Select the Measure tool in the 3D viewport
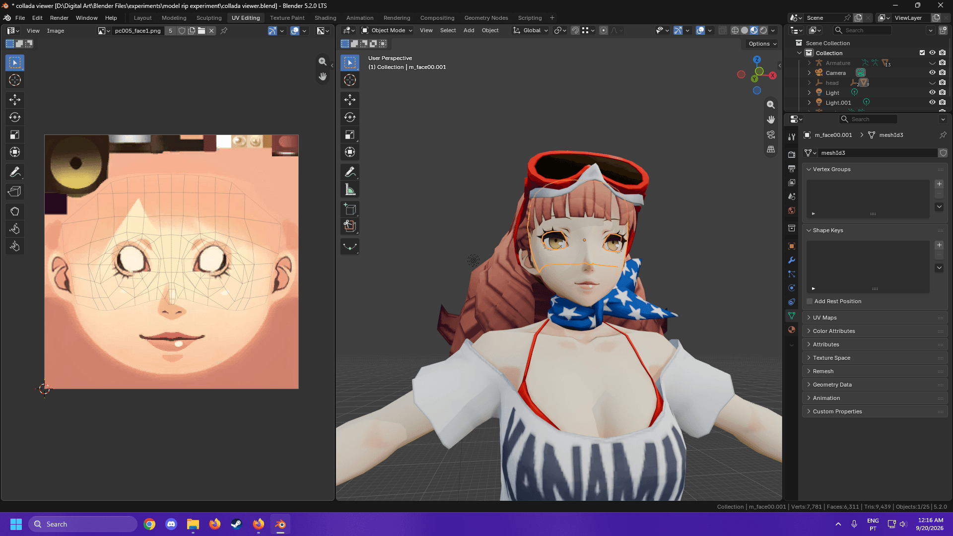Screen dimensions: 953x536 coord(350,190)
